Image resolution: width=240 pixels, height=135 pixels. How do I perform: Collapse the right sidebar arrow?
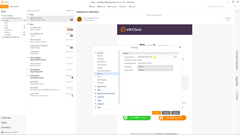(x=237, y=11)
